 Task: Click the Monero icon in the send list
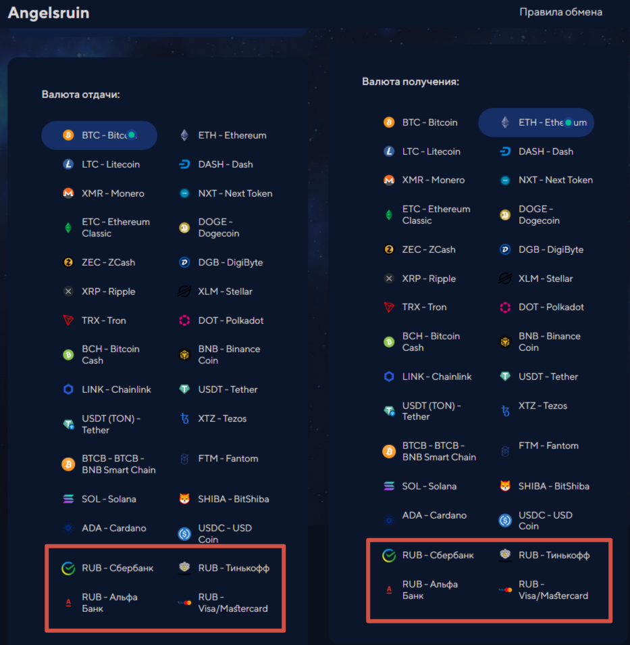(68, 193)
